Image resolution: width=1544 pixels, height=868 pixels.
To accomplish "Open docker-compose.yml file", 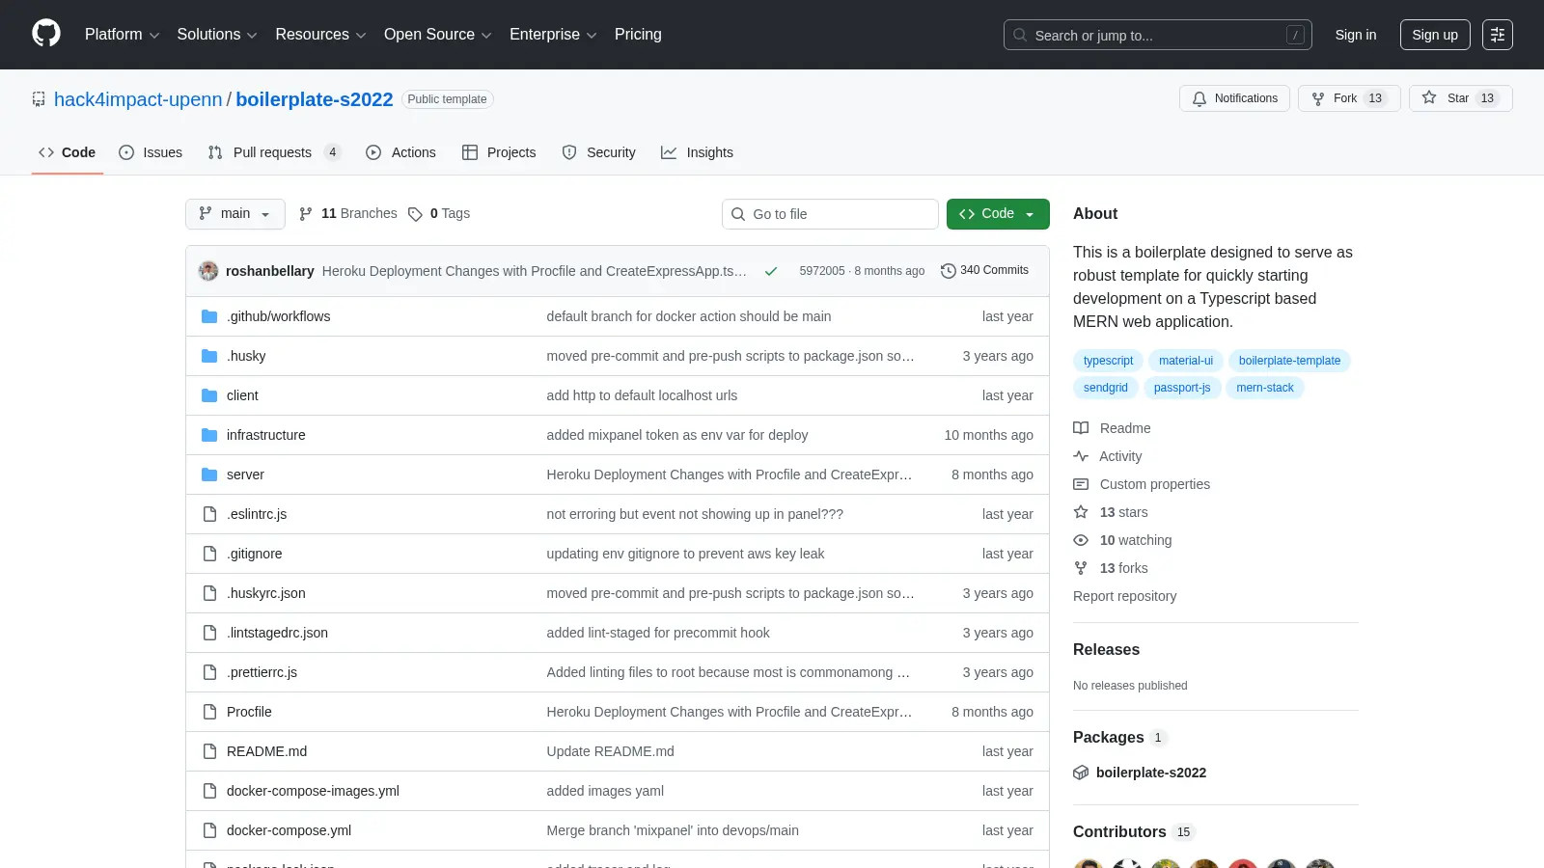I will [289, 830].
